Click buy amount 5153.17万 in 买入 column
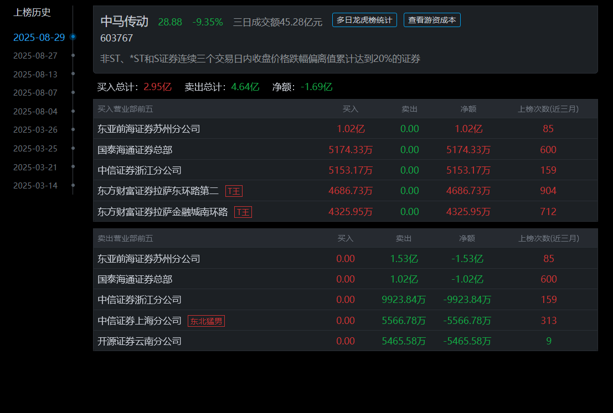Viewport: 613px width, 413px height. 351,171
